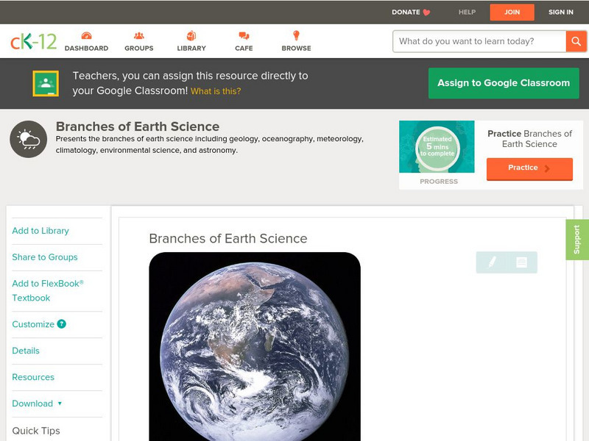The width and height of the screenshot is (589, 441).
Task: Click the 'What is this?' link
Action: (x=216, y=91)
